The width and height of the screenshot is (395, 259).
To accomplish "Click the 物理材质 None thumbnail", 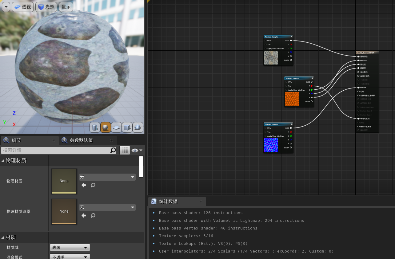I will [x=64, y=181].
